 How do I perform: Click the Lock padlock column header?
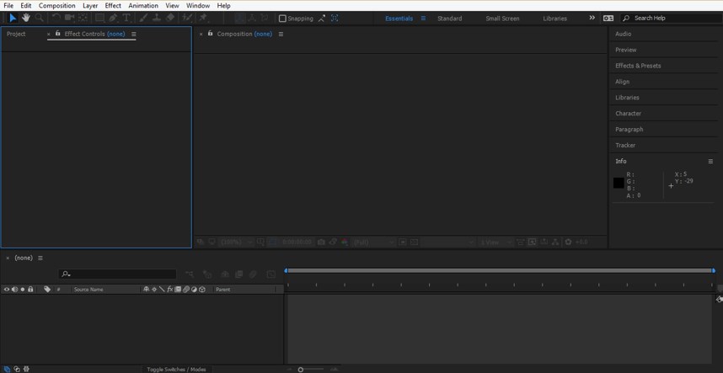click(30, 290)
